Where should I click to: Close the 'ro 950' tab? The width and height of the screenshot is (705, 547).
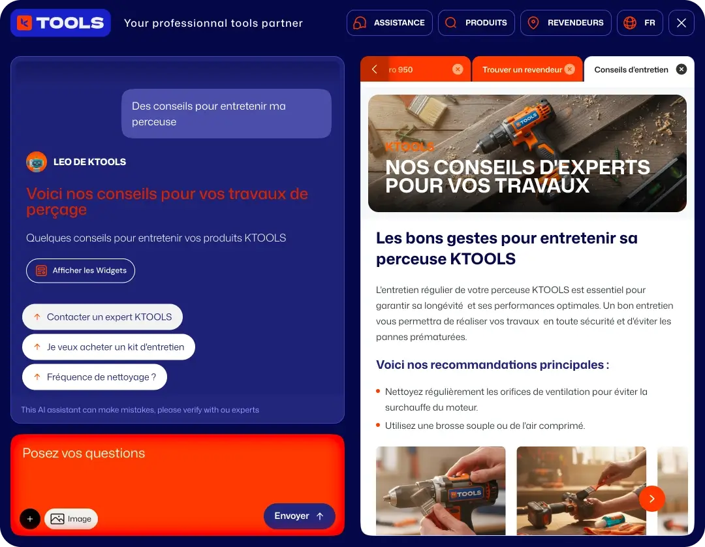(x=458, y=69)
